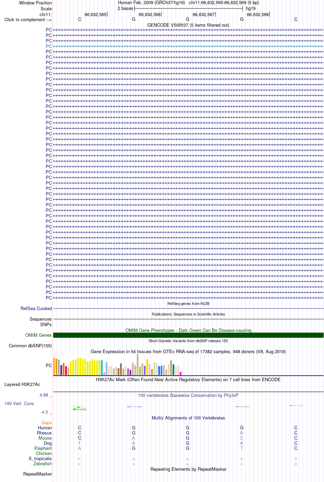Open 'Repeating Elements by RepeatMasker' track title
This screenshot has width=324, height=482.
[188, 469]
